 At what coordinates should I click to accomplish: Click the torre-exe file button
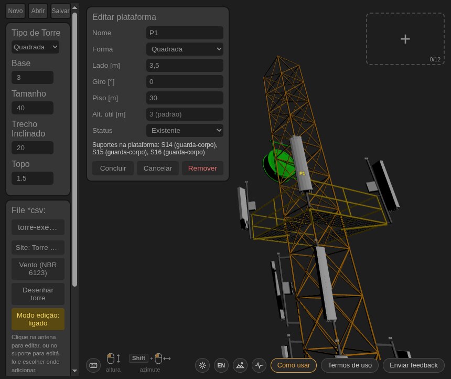(38, 227)
